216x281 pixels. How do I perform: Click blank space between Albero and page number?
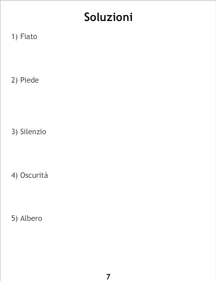108,248
